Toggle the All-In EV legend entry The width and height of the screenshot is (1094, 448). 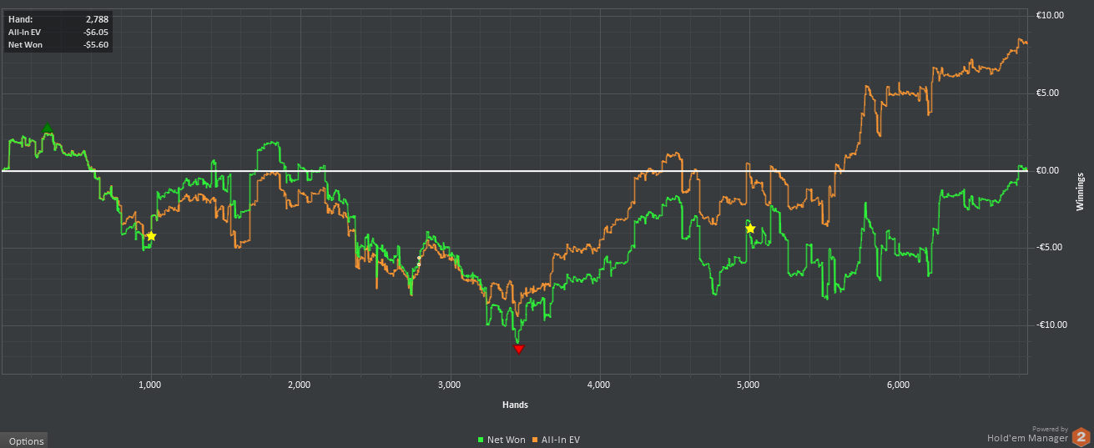[x=556, y=439]
